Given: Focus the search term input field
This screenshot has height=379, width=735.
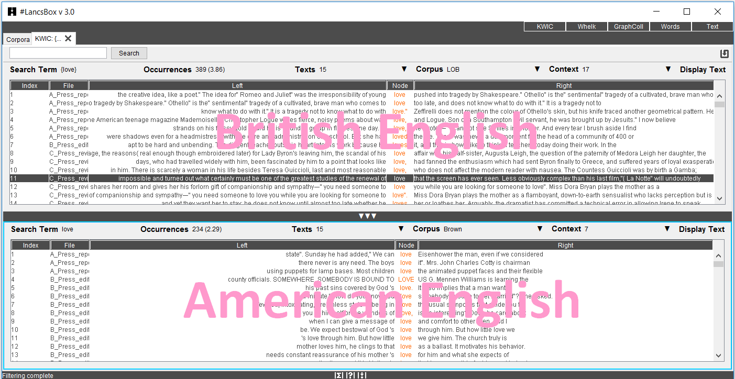Looking at the screenshot, I should (58, 53).
